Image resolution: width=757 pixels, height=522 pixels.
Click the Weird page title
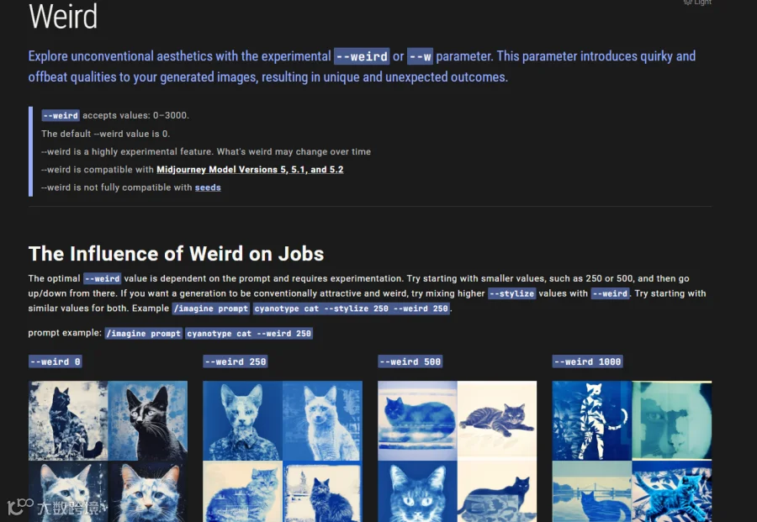point(63,17)
